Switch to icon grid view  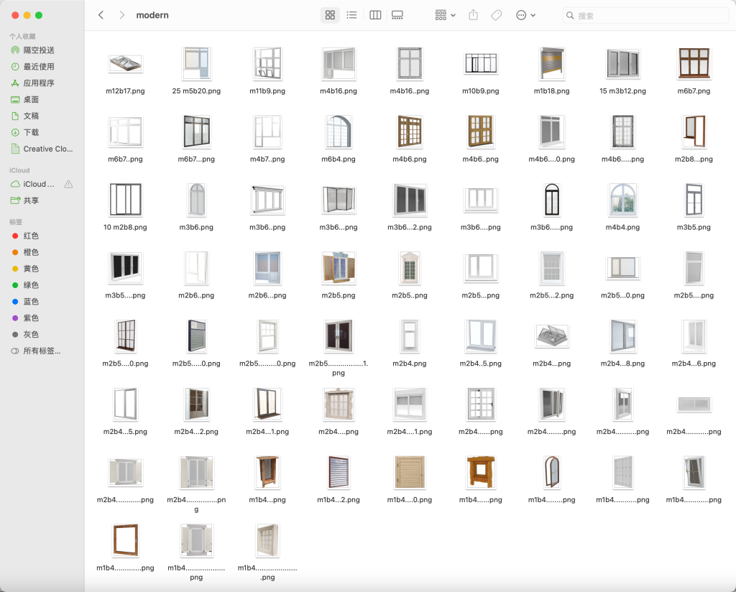pos(330,15)
